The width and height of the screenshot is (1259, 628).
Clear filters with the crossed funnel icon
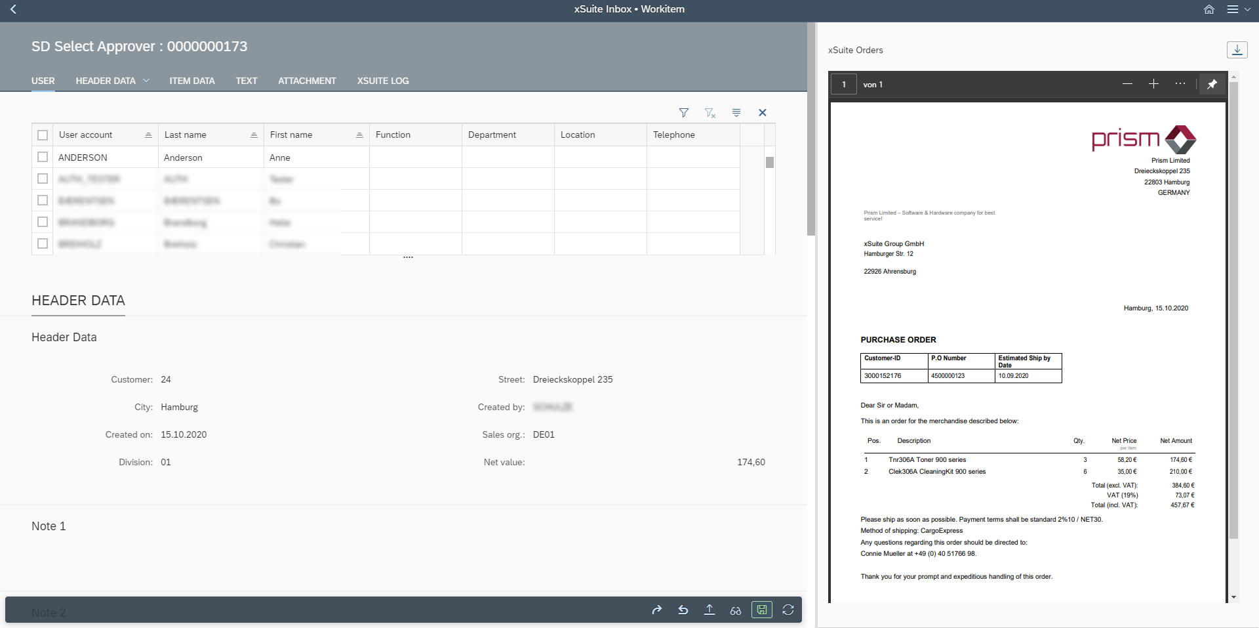tap(710, 113)
